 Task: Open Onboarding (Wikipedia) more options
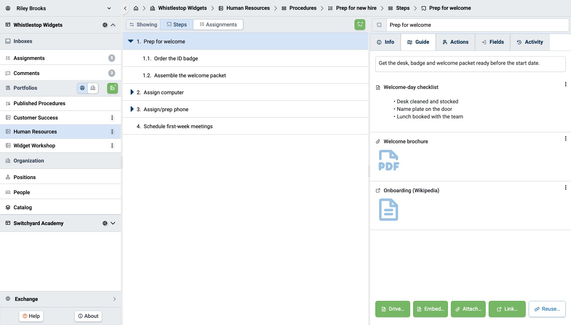tap(565, 187)
